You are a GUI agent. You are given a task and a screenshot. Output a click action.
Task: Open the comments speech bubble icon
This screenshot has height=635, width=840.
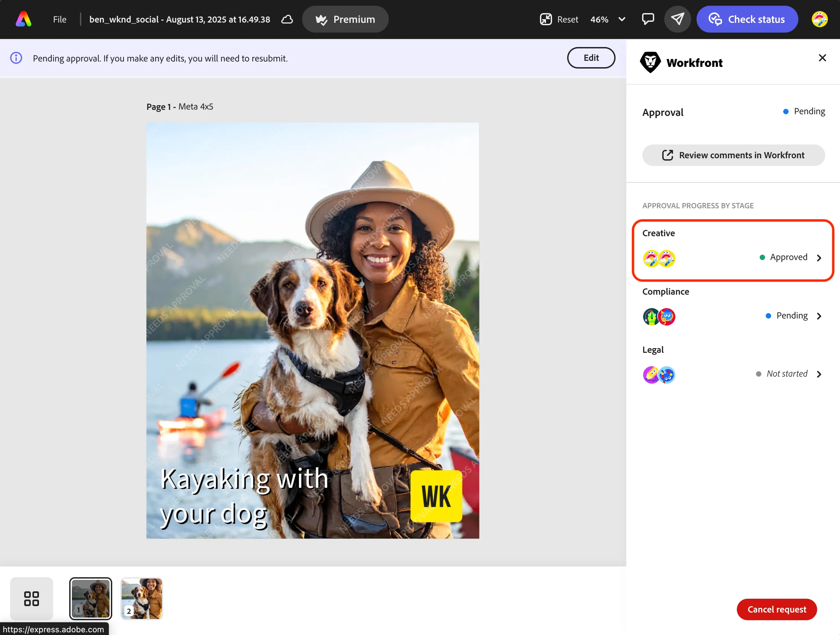pos(648,19)
